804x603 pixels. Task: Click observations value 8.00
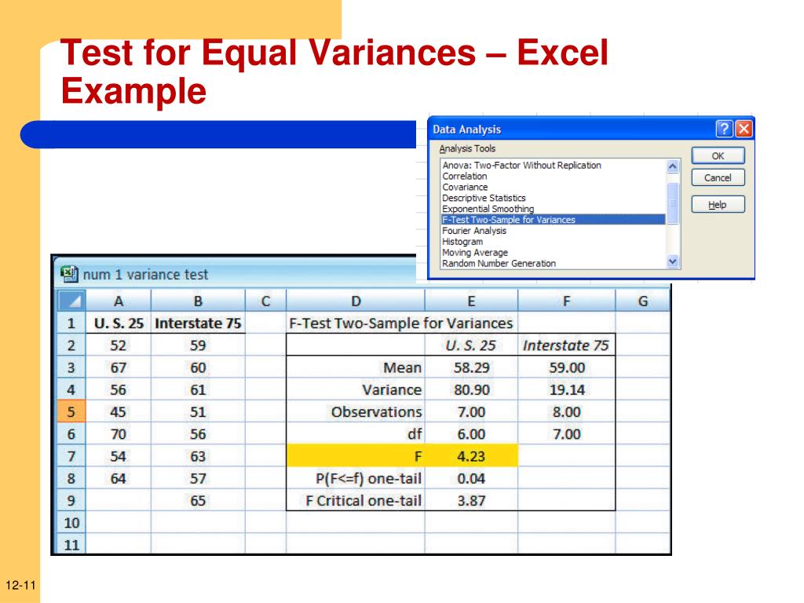click(x=567, y=411)
